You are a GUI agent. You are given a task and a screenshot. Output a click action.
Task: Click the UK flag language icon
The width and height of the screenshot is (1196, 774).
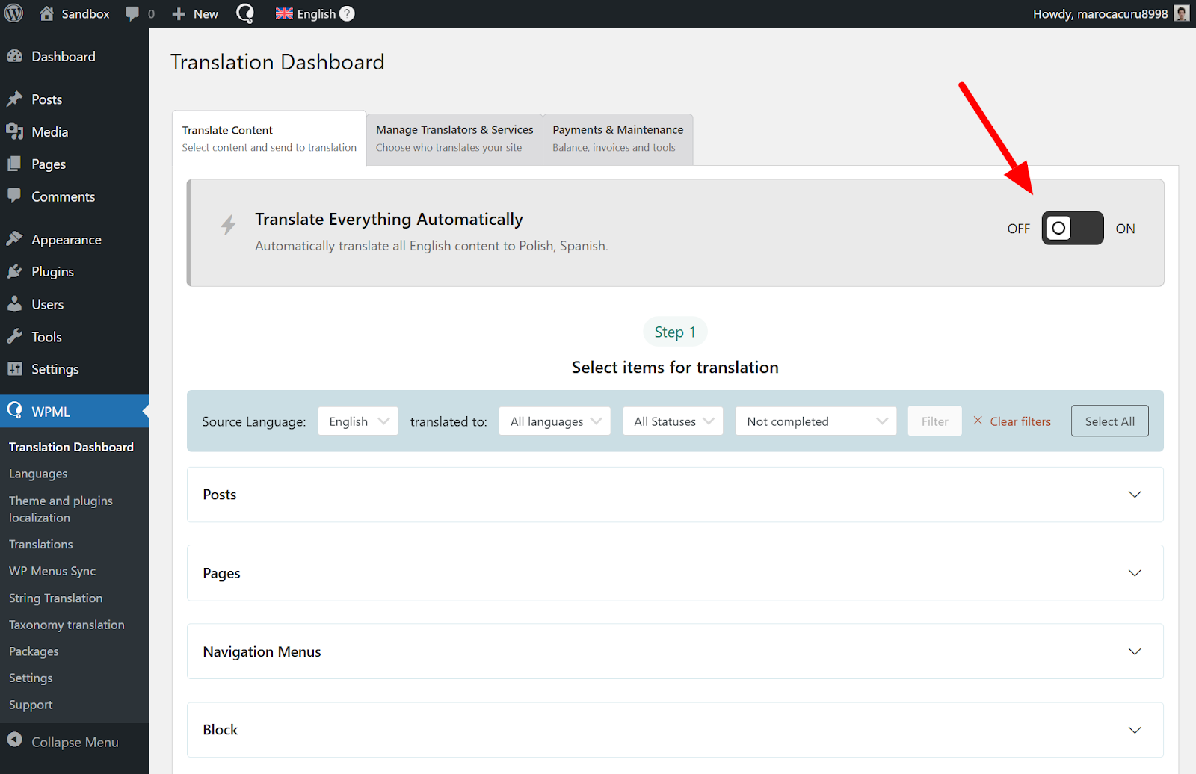(284, 13)
